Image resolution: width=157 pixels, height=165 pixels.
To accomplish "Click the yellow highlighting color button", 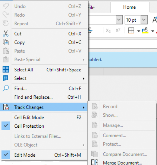I will coord(145,31).
